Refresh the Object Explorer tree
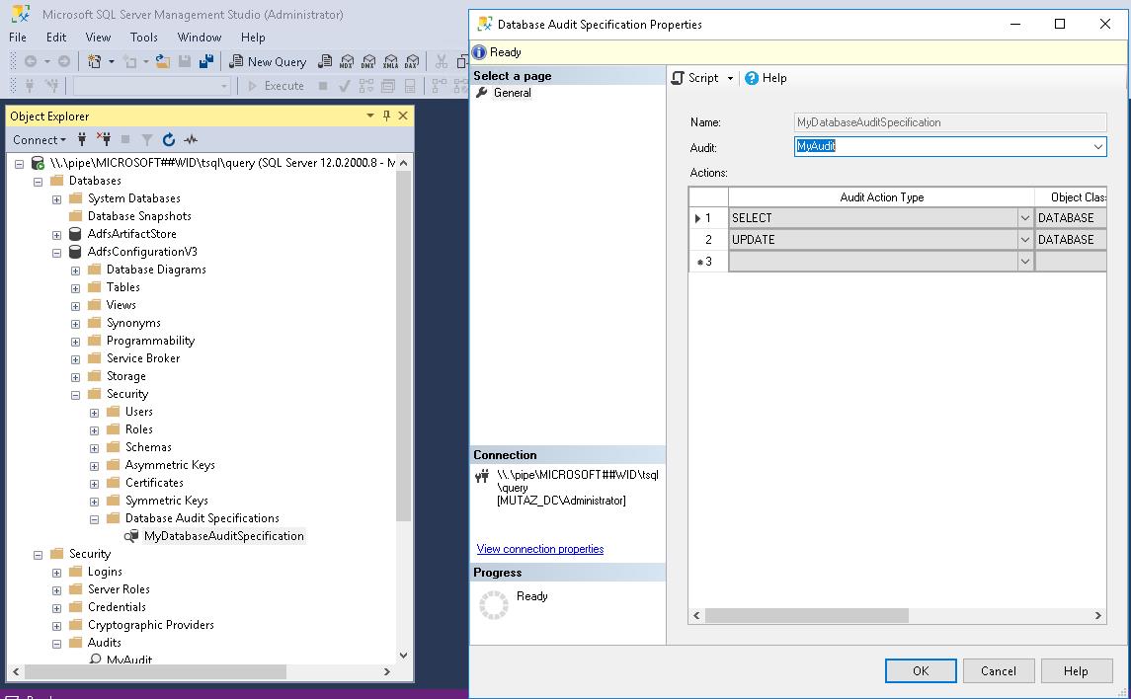 pos(169,139)
